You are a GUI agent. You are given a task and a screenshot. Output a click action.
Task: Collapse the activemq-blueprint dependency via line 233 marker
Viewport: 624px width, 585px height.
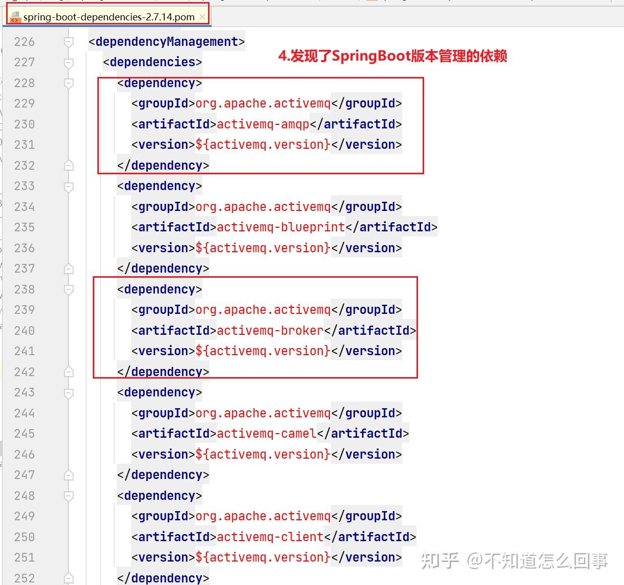click(x=69, y=186)
